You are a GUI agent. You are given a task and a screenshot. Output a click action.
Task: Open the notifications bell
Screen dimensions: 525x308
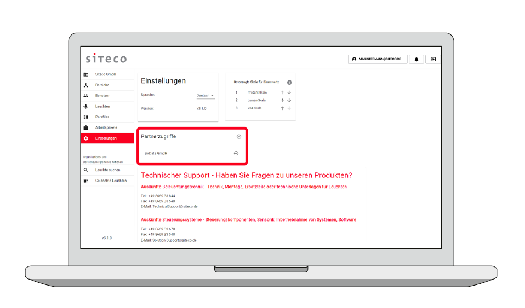pyautogui.click(x=416, y=59)
